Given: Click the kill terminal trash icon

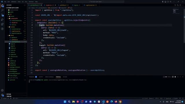Looking at the screenshot, I should (175, 77).
